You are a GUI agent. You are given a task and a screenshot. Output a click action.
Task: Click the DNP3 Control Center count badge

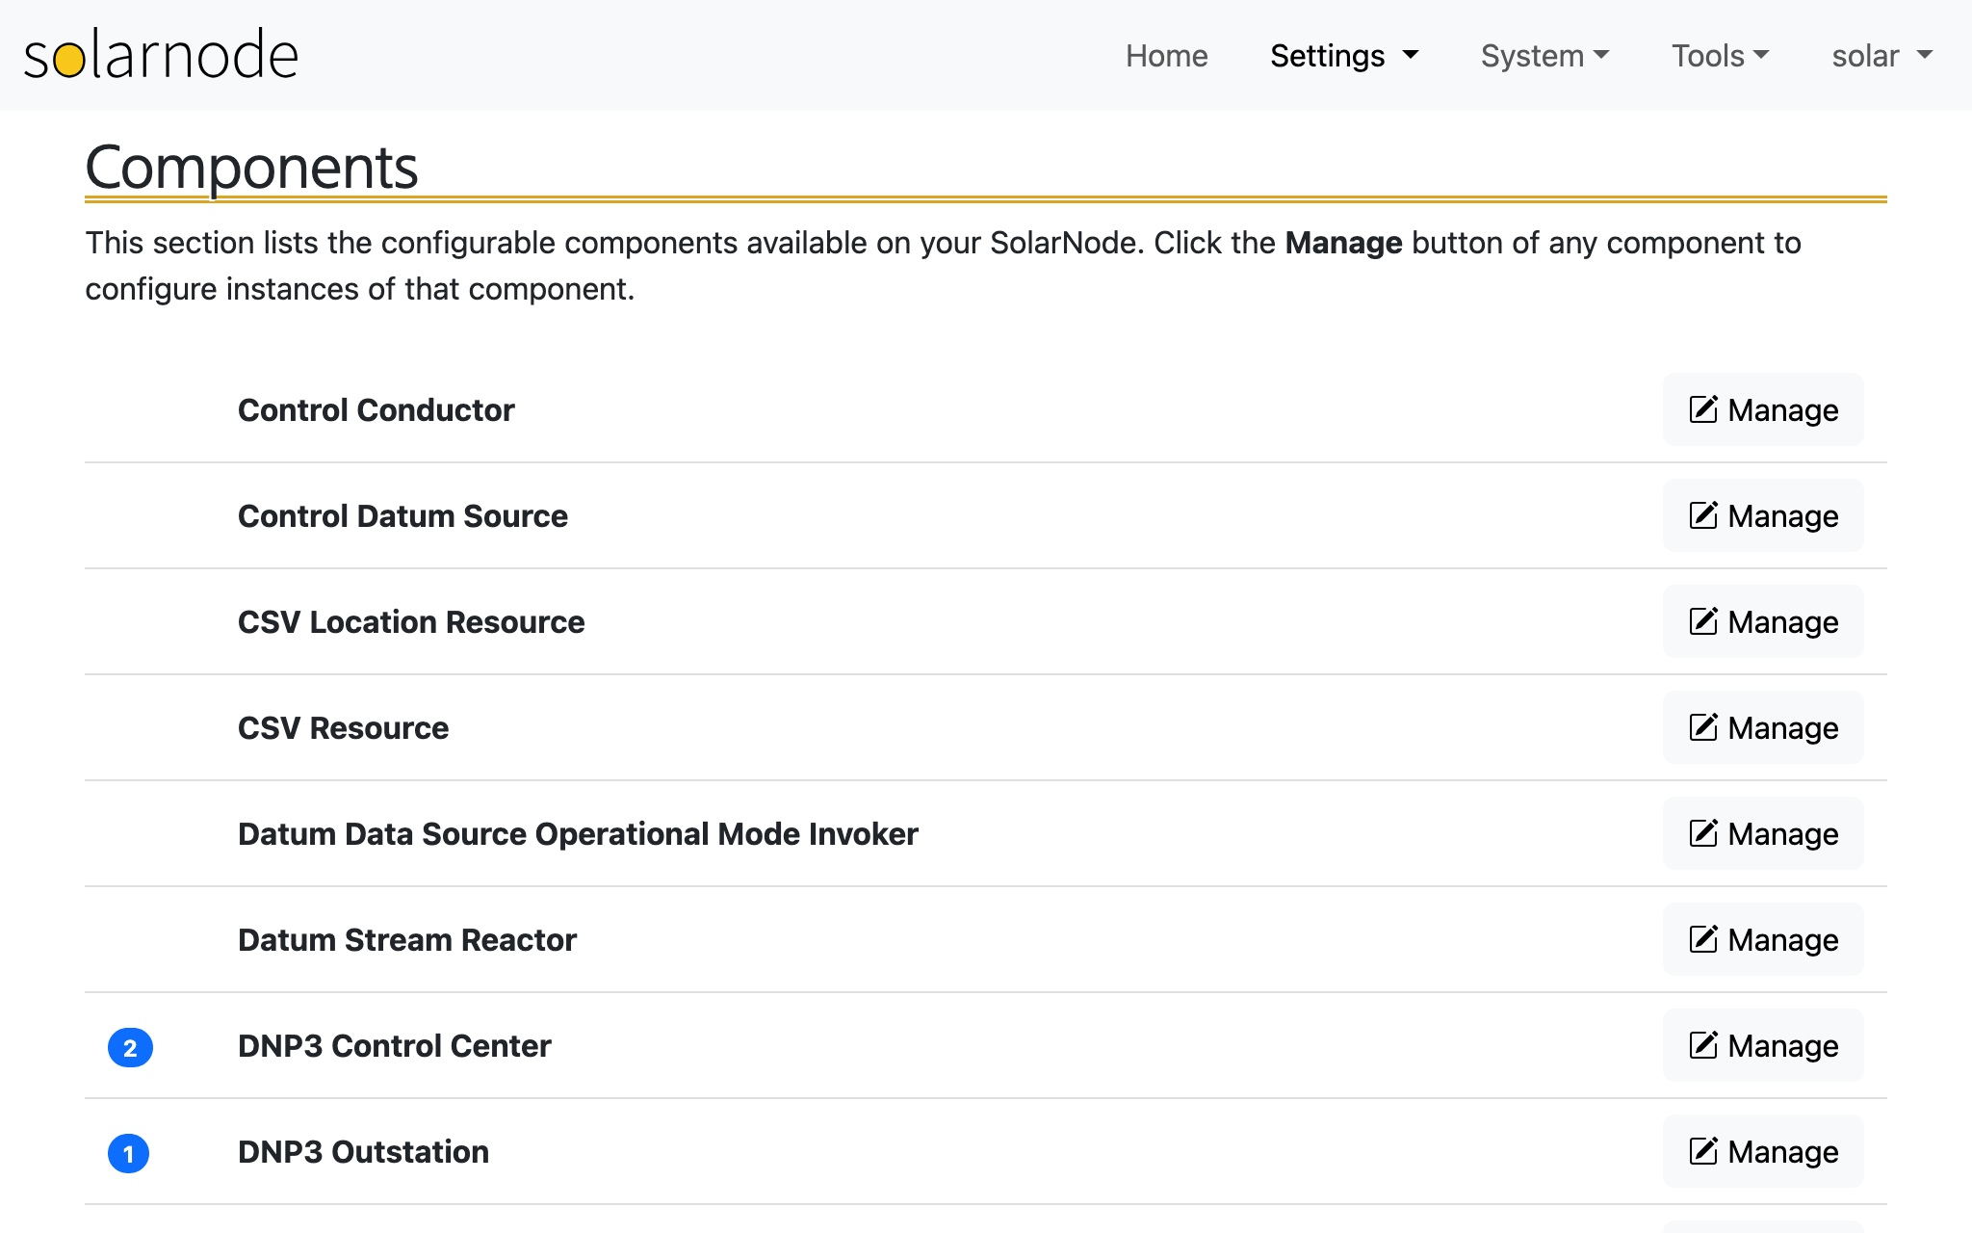tap(130, 1047)
